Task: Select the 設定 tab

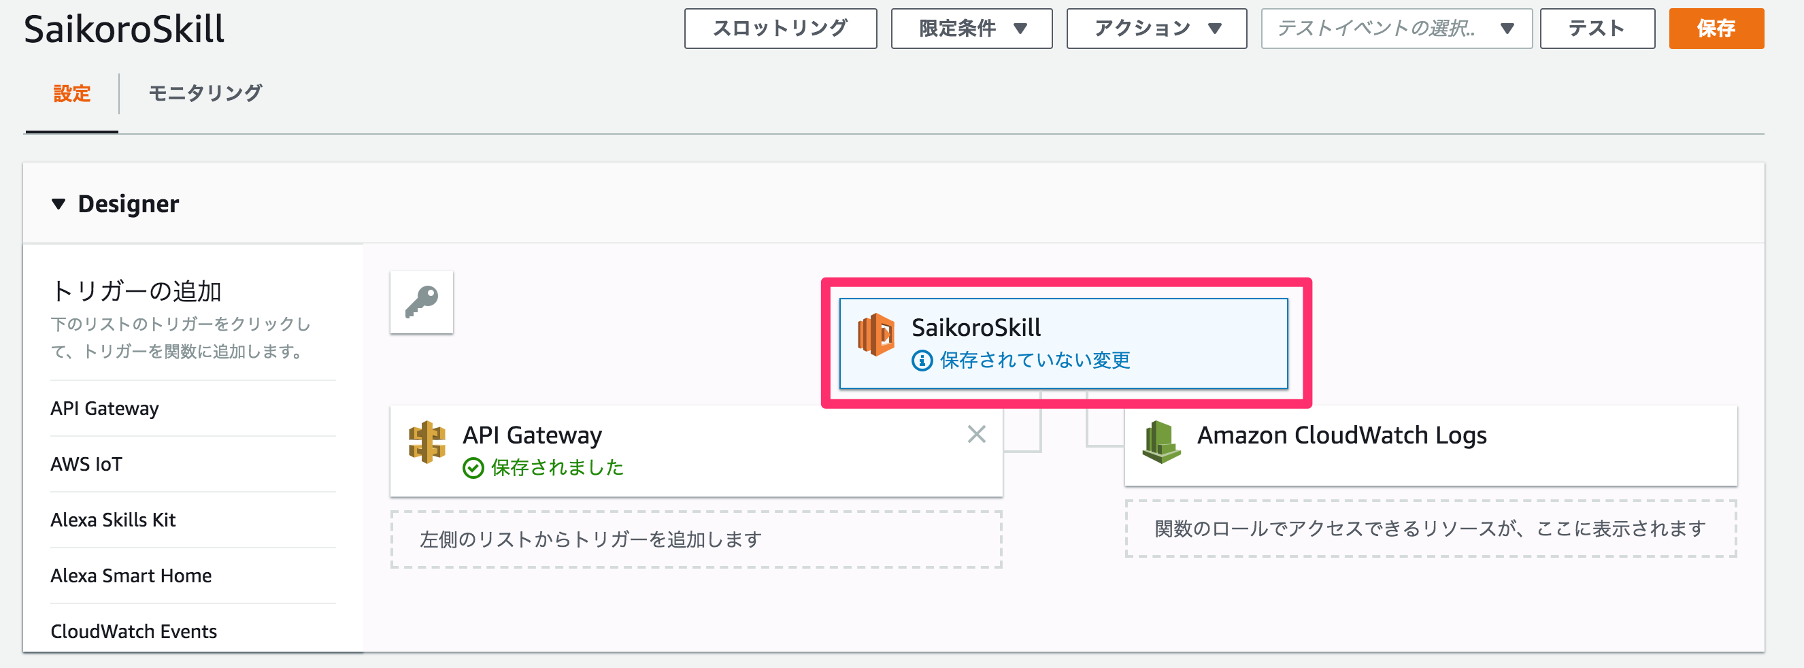Action: [x=72, y=93]
